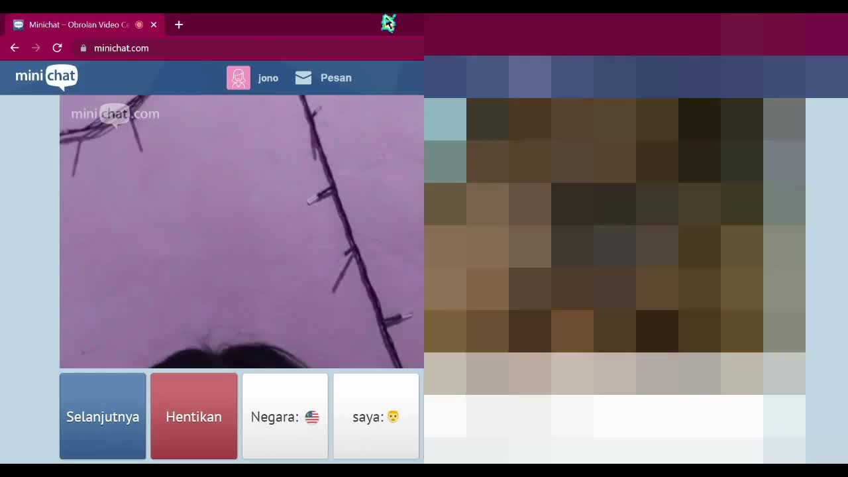Click the stranger's purple video feed
Viewport: 848px width, 477px height.
coord(241,232)
